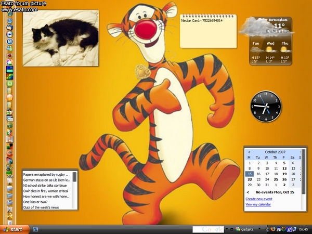Open the hammer tools icon in the dock
The width and height of the screenshot is (312, 234).
pos(9,216)
